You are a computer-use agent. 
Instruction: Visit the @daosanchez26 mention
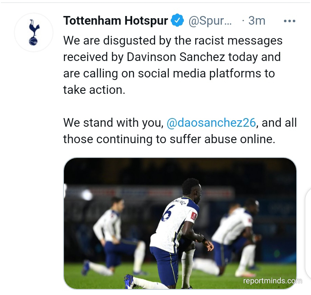[211, 122]
